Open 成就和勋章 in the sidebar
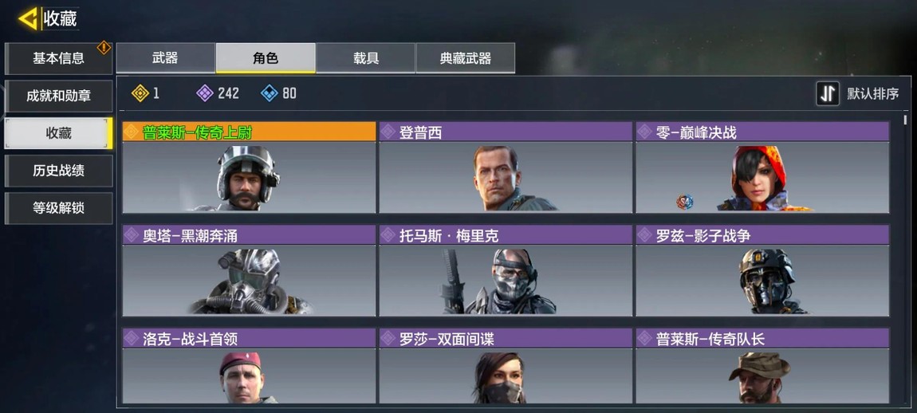The image size is (917, 413). 58,96
